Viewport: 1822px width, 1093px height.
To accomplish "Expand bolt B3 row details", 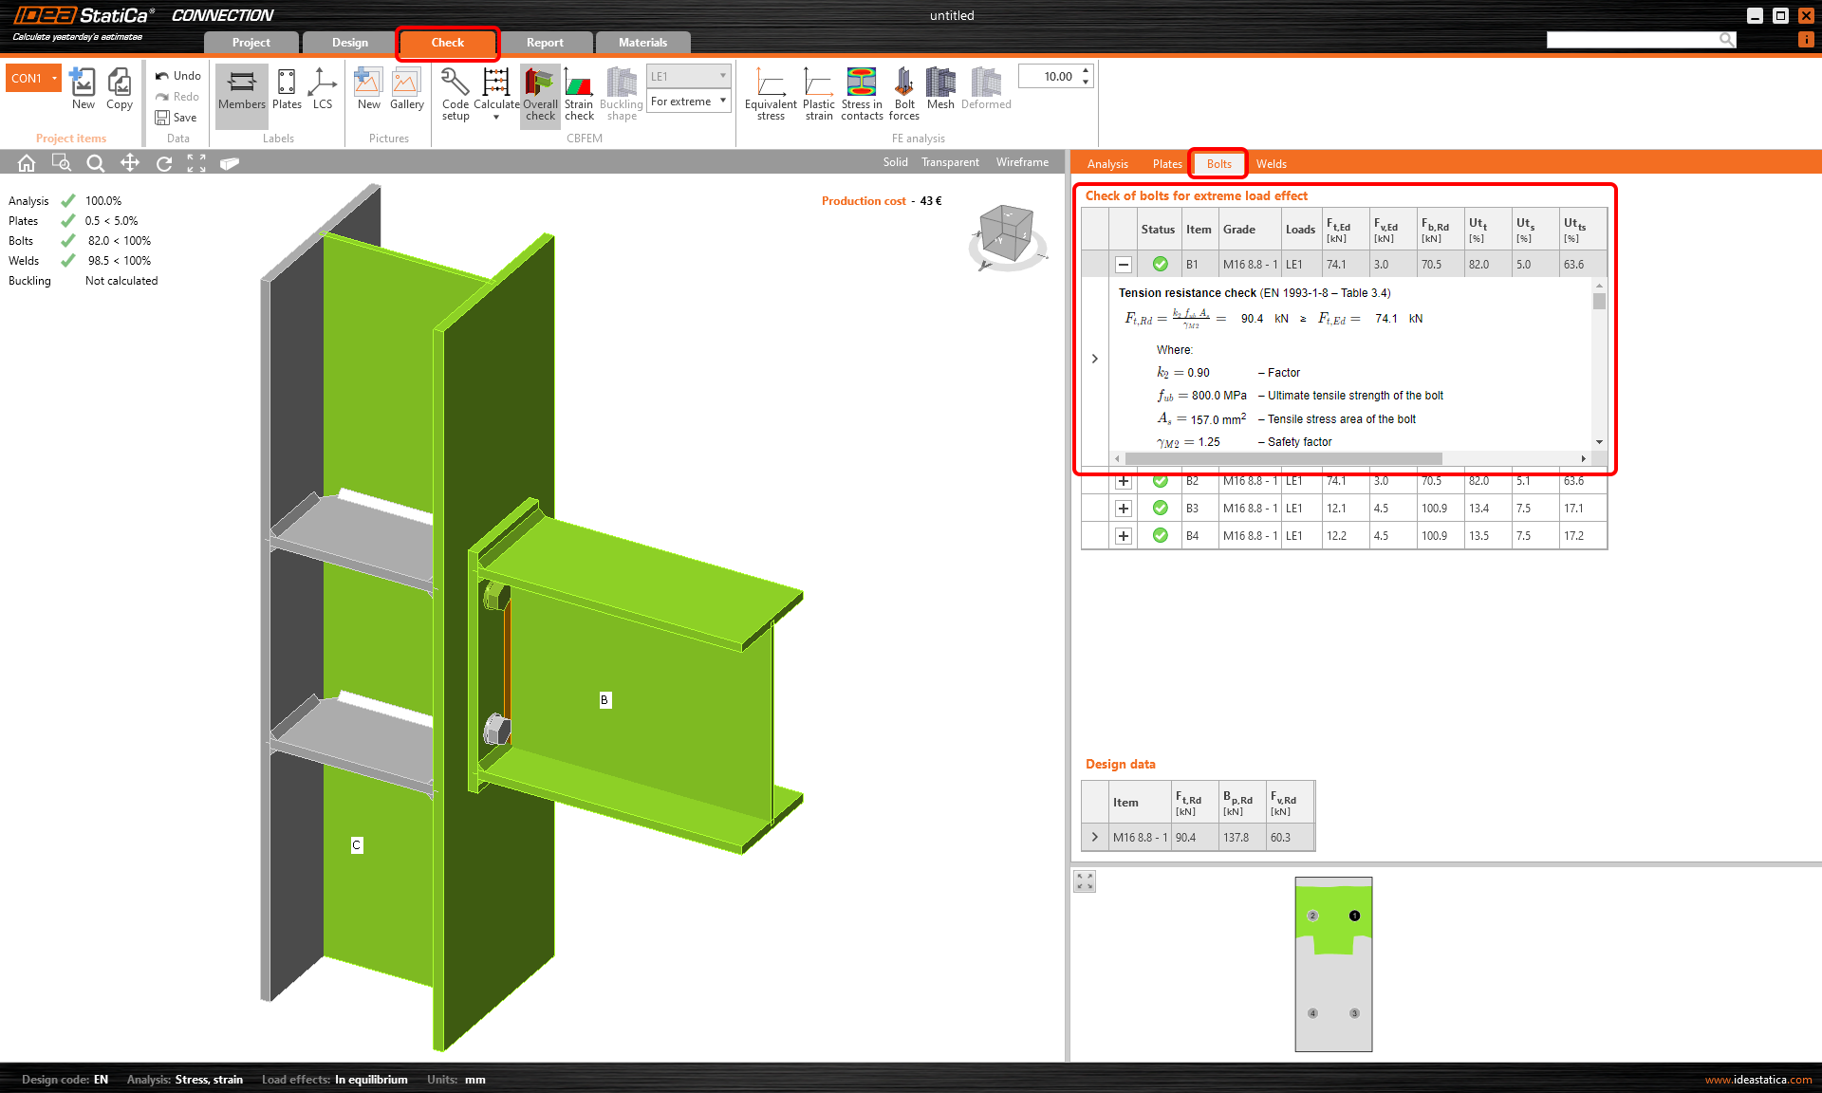I will (1123, 509).
